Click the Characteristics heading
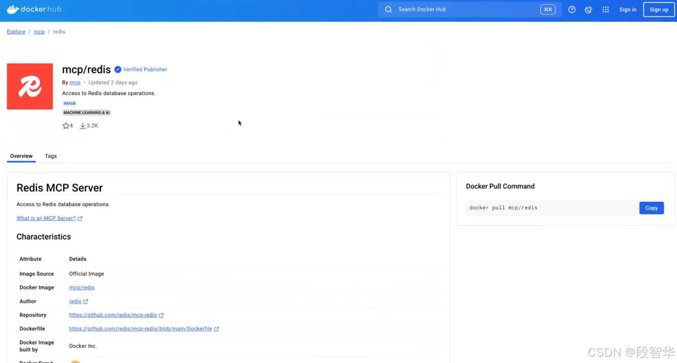677x363 pixels. 44,237
